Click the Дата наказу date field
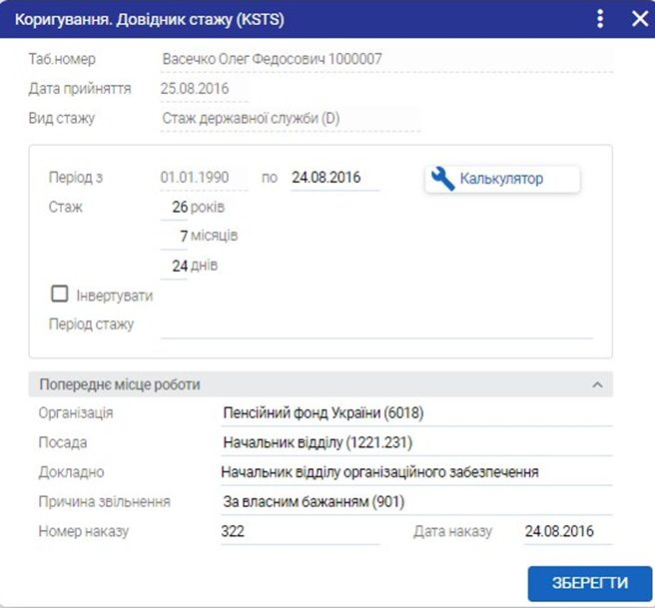 coord(566,531)
